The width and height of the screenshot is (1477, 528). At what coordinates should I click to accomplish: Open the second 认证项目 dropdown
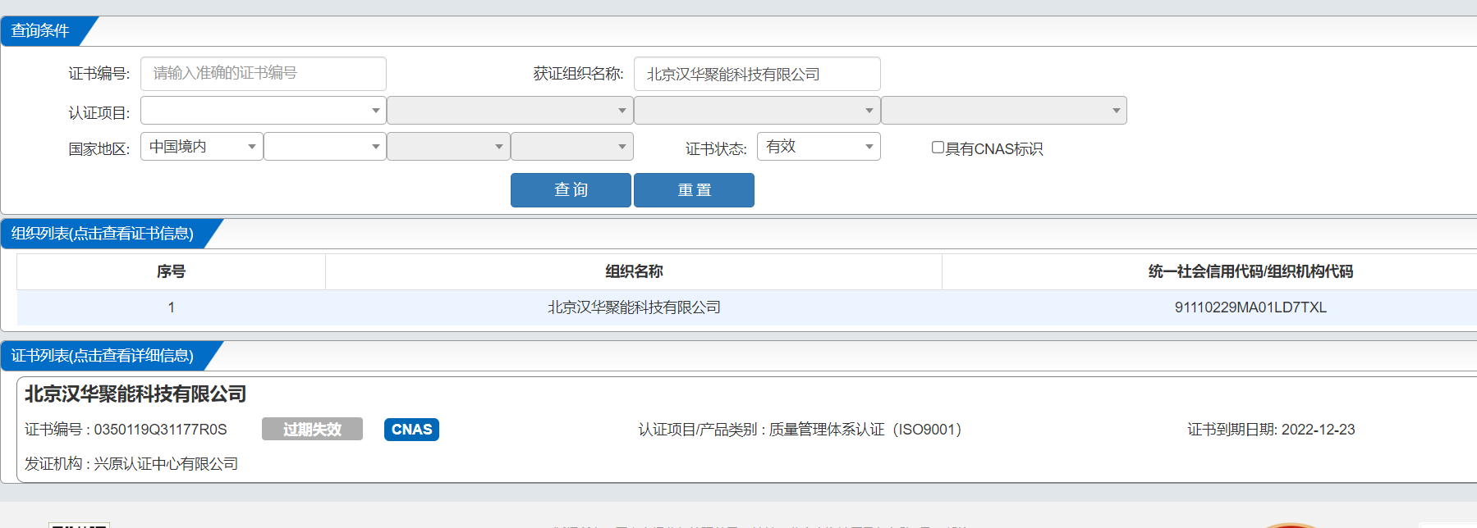coord(510,111)
